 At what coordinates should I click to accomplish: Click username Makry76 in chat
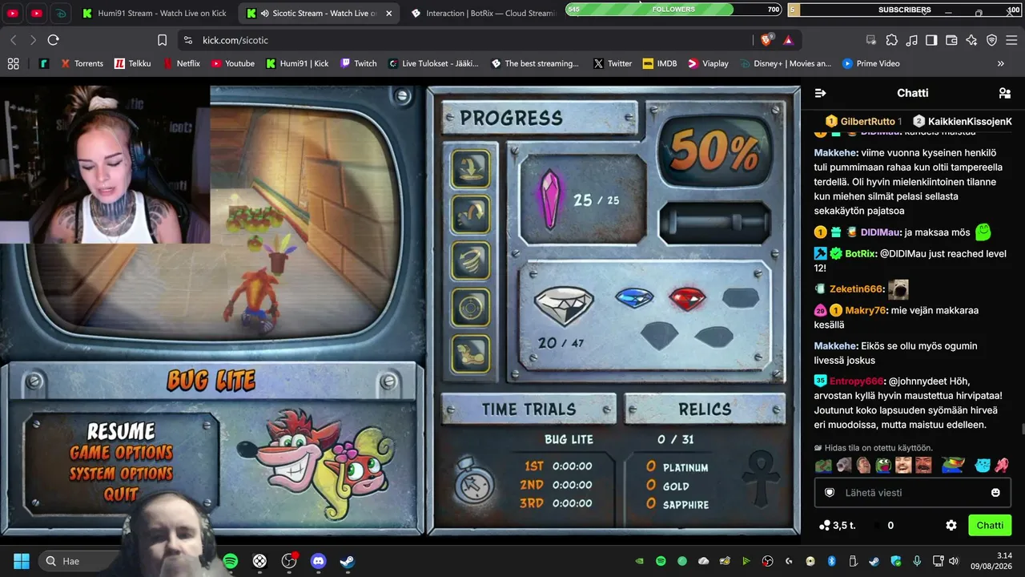coord(865,310)
